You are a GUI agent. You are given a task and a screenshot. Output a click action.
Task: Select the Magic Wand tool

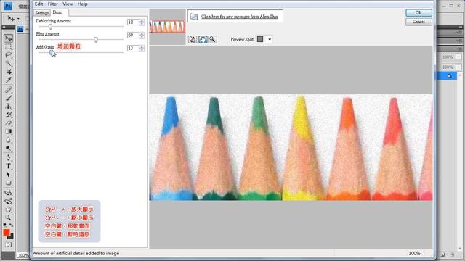tap(8, 63)
